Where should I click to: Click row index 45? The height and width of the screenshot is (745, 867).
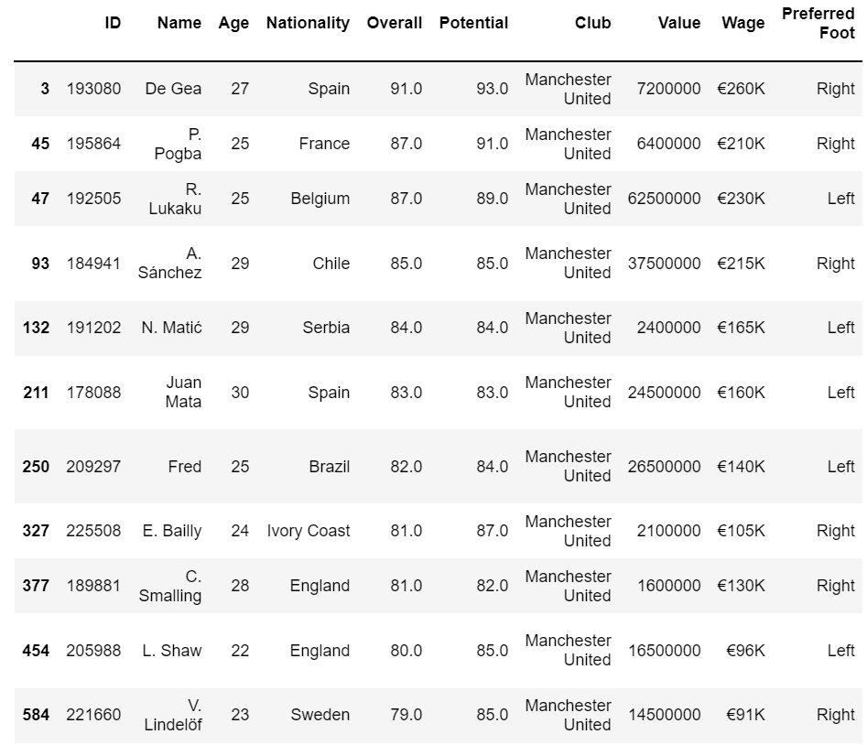pos(40,144)
